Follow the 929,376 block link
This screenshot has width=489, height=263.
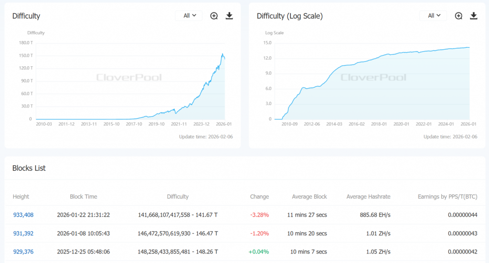coord(23,252)
